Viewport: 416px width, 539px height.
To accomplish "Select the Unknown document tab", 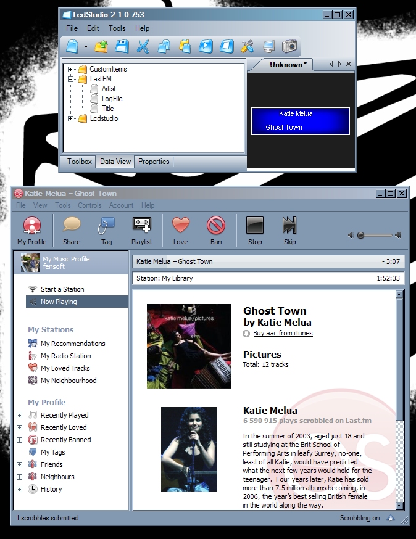I will click(x=288, y=65).
